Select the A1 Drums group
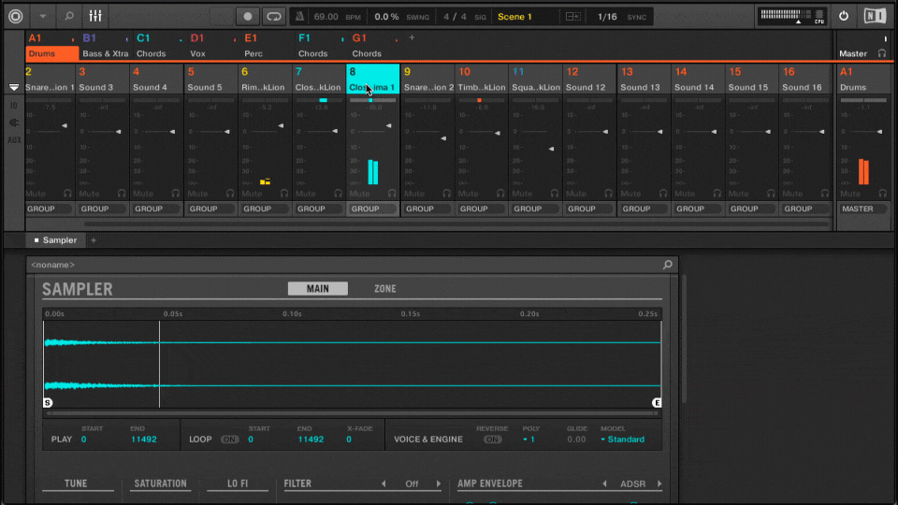Viewport: 898px width, 505px height. (x=52, y=46)
